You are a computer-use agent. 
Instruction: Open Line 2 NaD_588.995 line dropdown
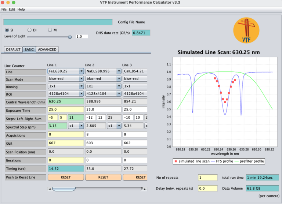[x=103, y=71]
